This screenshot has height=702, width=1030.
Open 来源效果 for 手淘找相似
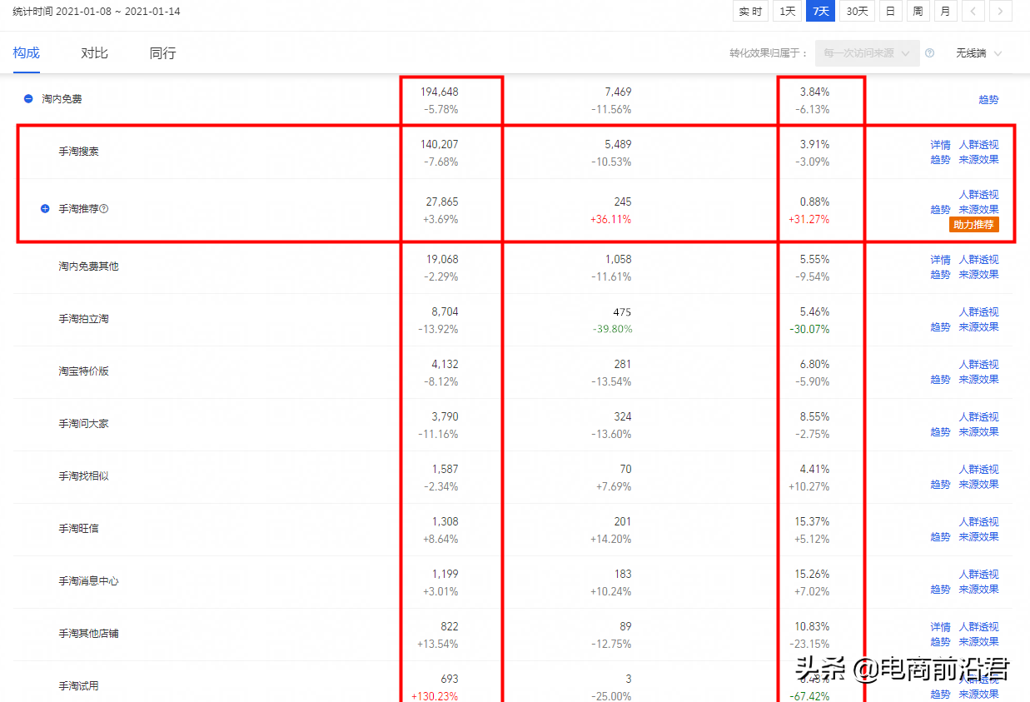point(978,485)
